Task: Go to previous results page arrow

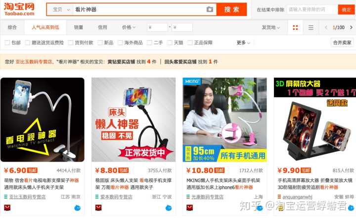Action: pos(326,28)
